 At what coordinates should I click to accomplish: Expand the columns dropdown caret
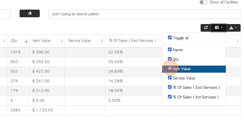pos(222,28)
